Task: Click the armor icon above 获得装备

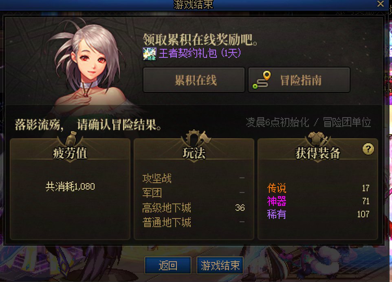Action: point(317,139)
